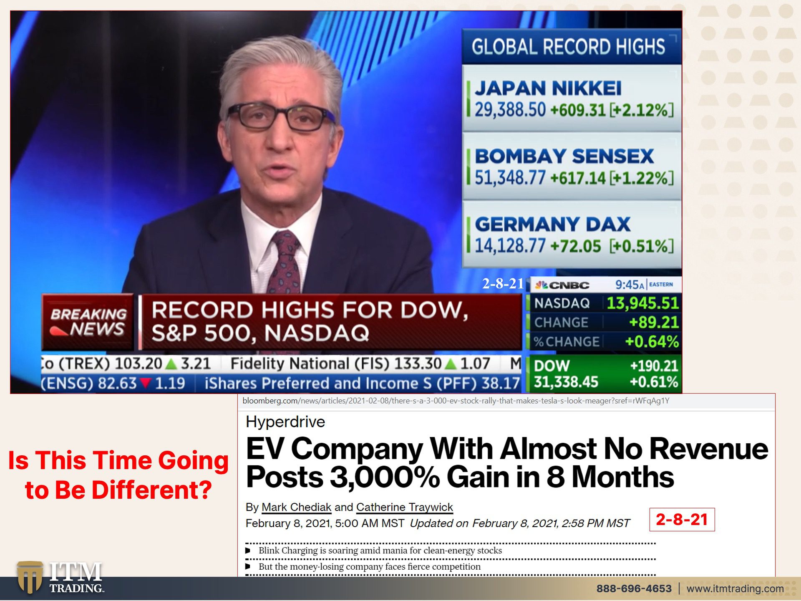Click the Is This Time Going to Be Different text

coord(118,475)
